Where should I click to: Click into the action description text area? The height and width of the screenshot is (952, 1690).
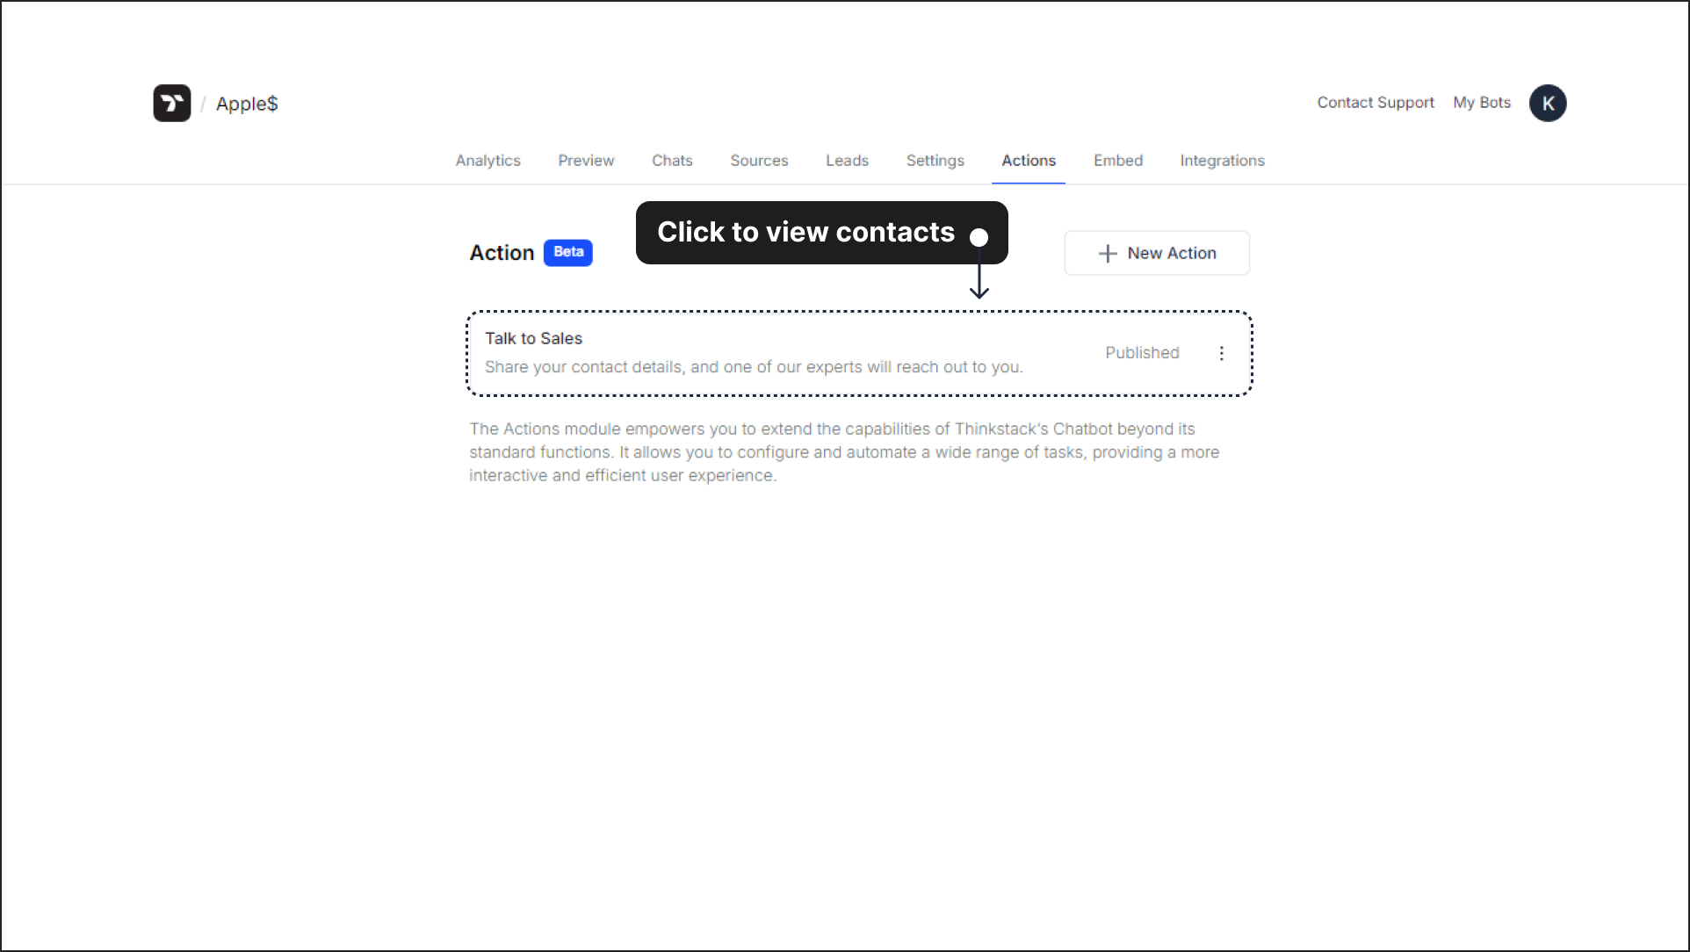click(x=754, y=367)
